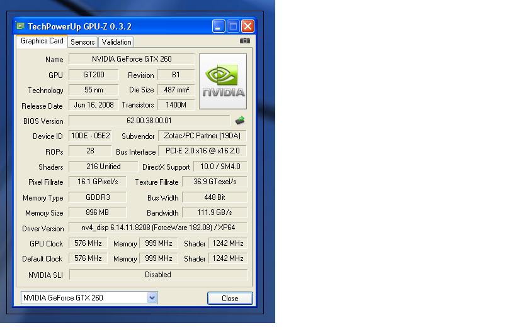Click the Bus Interface label
This screenshot has height=330, width=529.
pos(135,152)
